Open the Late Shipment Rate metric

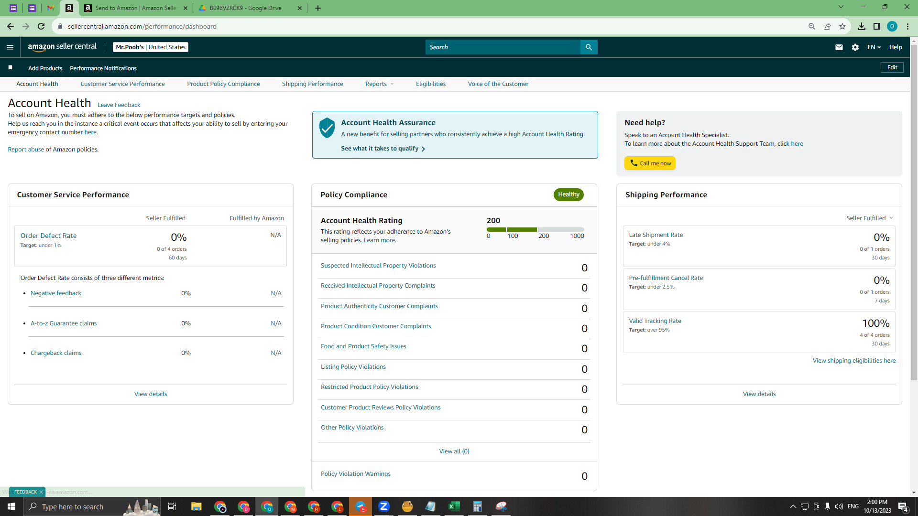coord(656,235)
